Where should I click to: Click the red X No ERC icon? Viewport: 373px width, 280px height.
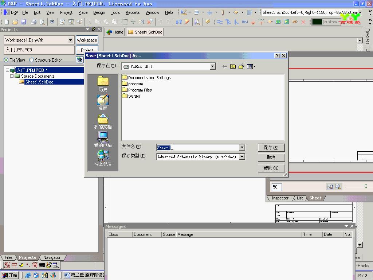click(303, 22)
